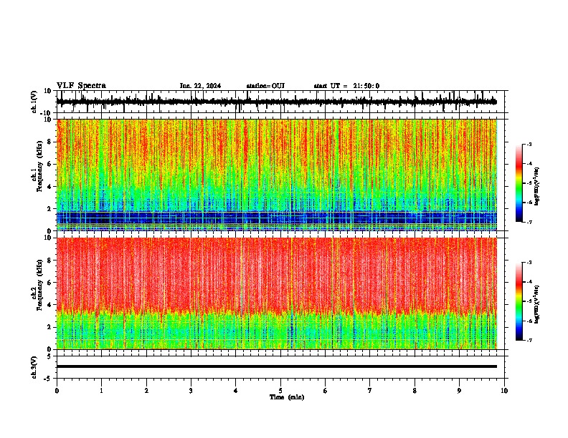This screenshot has height=438, width=568.
Task: Click the 'Time (min)' axis label
Action: [287, 397]
